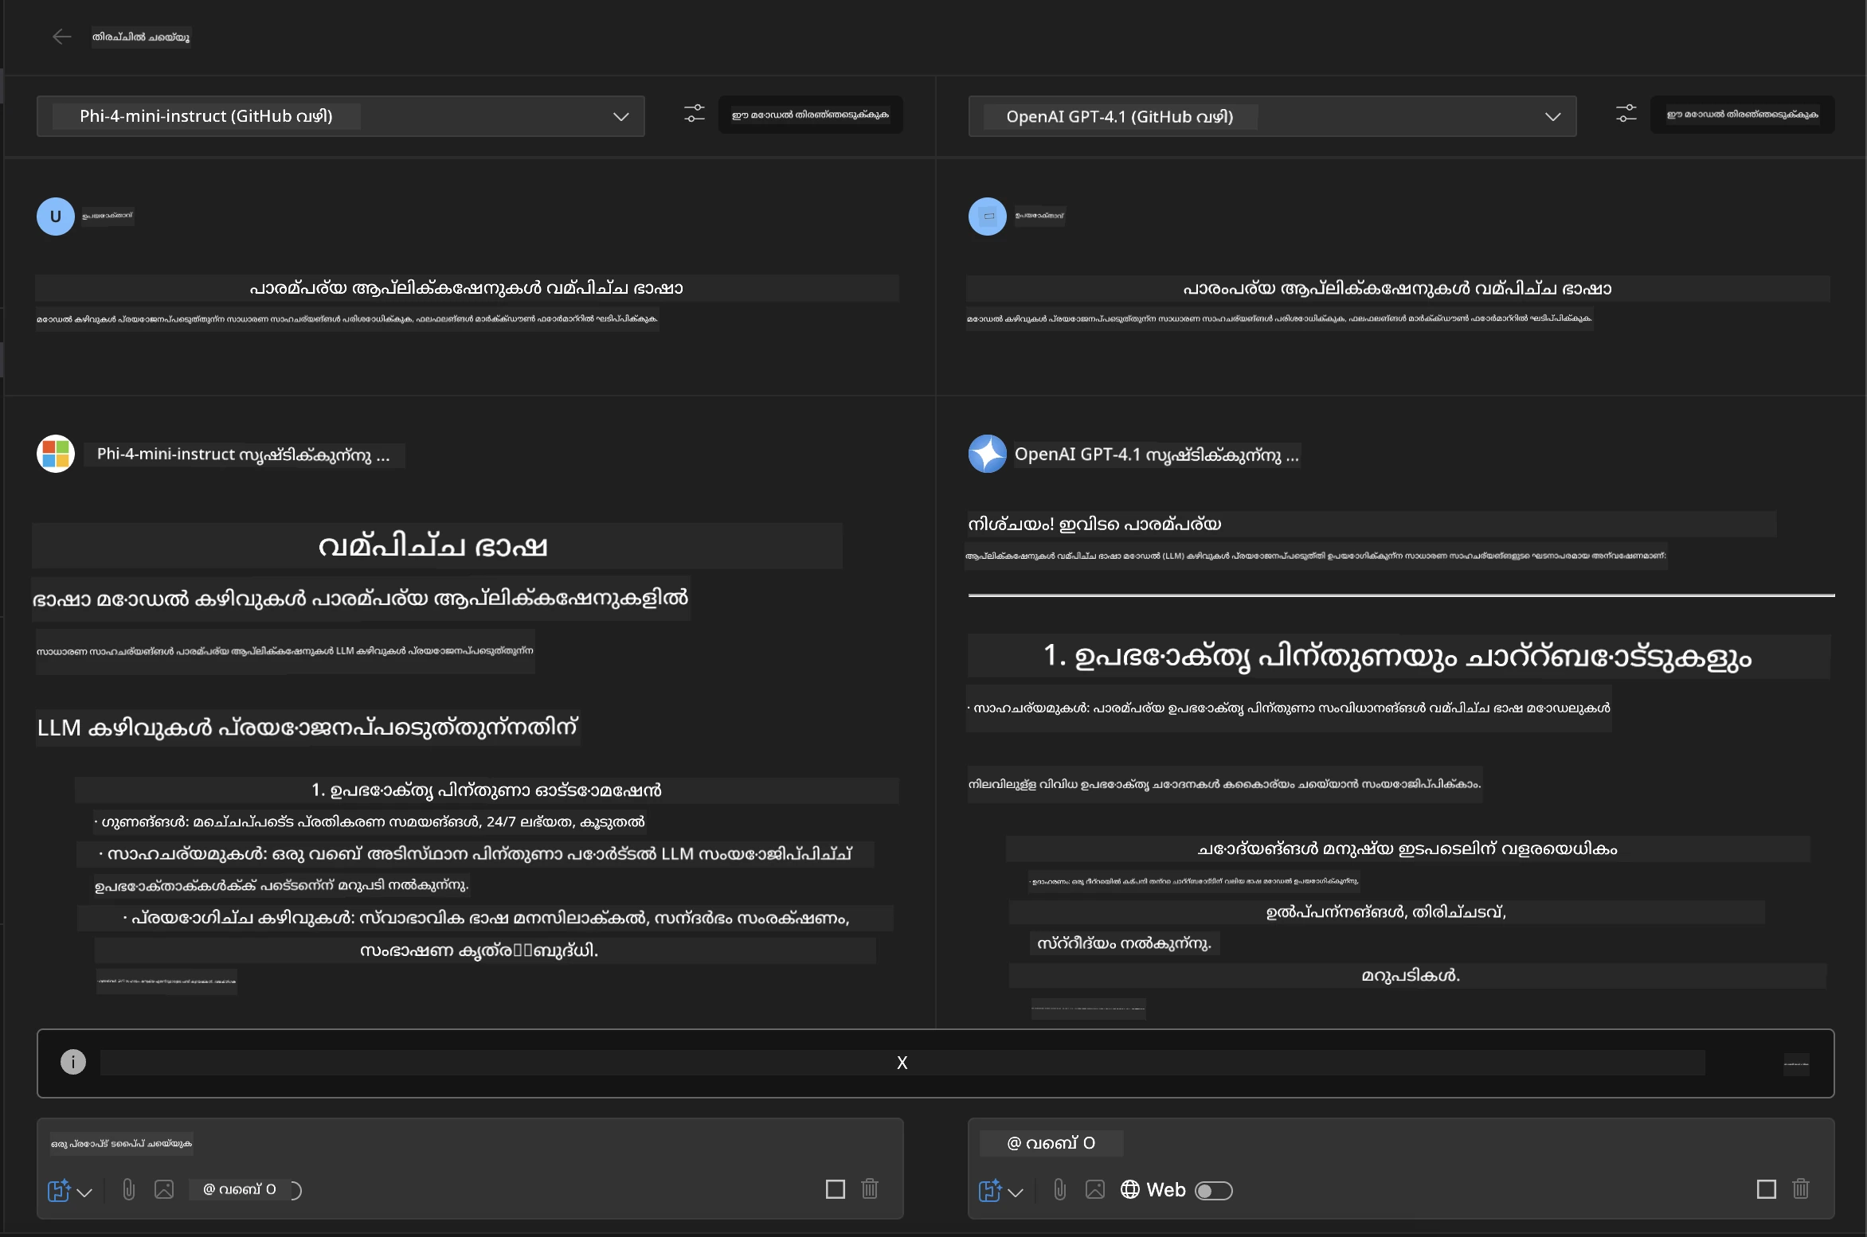
Task: Clear the GPT-4.1 chat with the trash icon
Action: click(x=1801, y=1189)
